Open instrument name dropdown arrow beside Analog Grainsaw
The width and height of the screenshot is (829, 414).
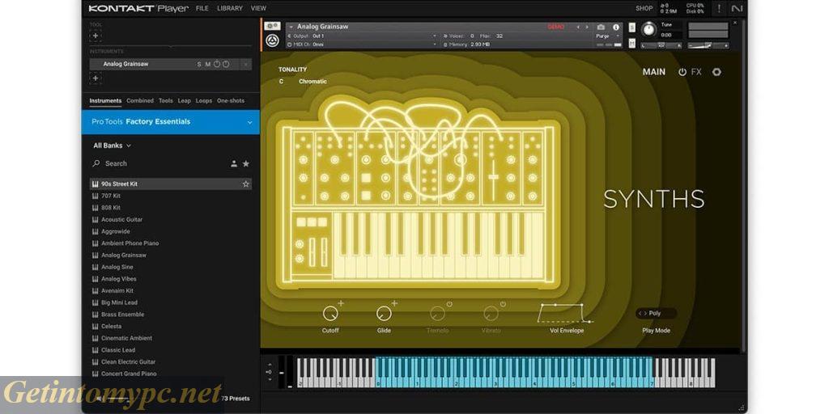pyautogui.click(x=291, y=27)
